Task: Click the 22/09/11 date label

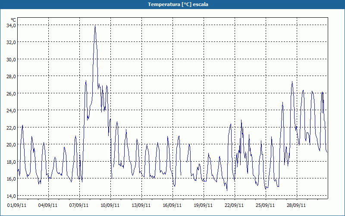Action: click(x=234, y=205)
